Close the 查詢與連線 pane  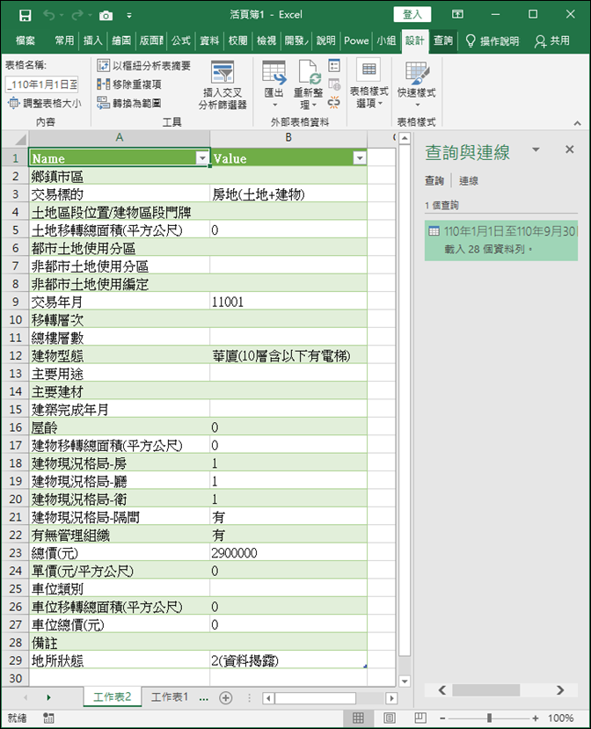(x=570, y=149)
